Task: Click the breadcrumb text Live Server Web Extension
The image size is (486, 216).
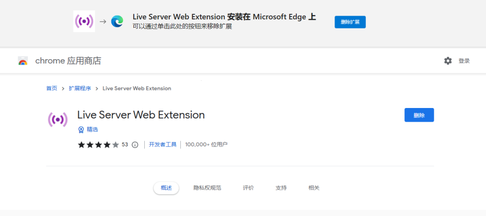Action: [x=137, y=89]
